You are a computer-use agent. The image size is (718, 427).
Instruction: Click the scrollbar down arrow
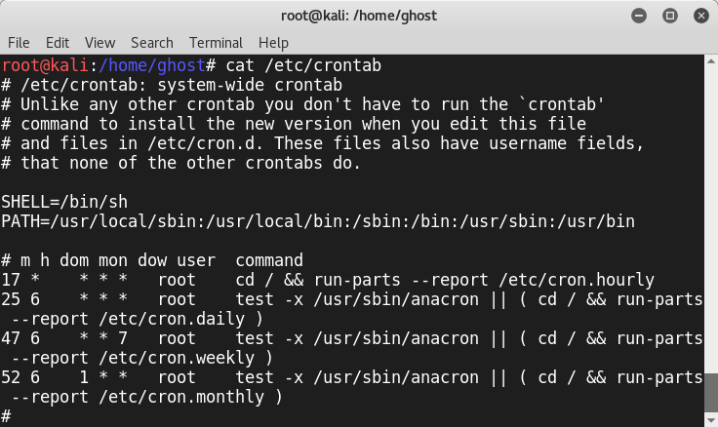711,420
